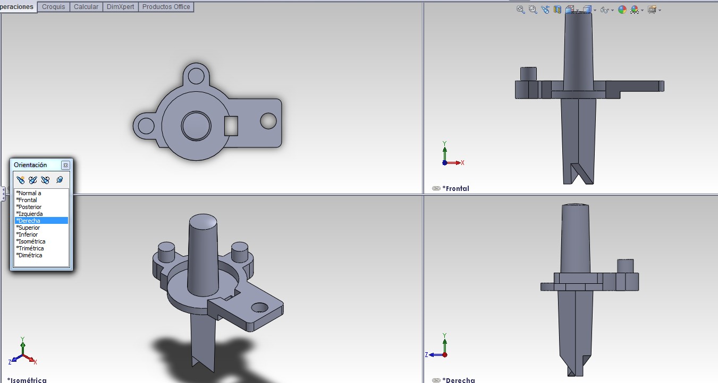Click the View Orientation cube icon
Screen dimensions: 718x383
[569, 10]
